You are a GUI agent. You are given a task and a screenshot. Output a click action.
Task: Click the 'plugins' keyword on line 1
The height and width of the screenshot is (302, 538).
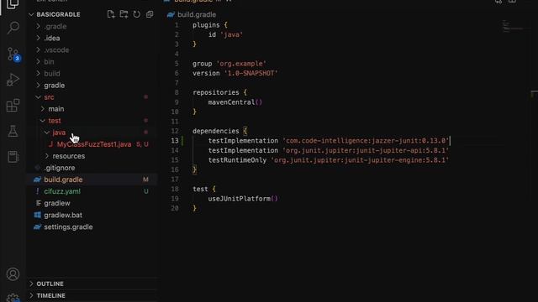pos(206,25)
